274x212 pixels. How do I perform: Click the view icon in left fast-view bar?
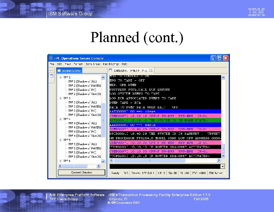tap(51, 76)
